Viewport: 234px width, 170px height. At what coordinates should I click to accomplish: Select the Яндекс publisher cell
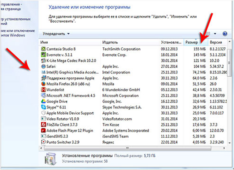[x=108, y=142]
